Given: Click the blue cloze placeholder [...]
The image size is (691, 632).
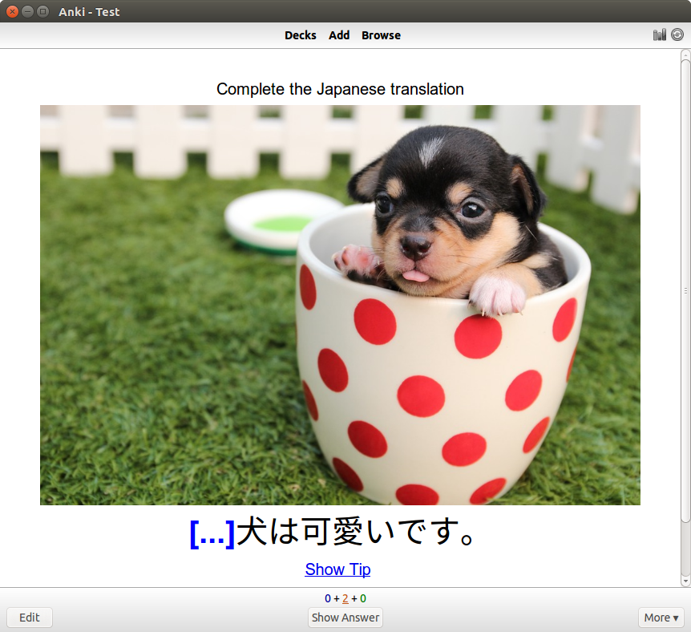Looking at the screenshot, I should click(212, 533).
